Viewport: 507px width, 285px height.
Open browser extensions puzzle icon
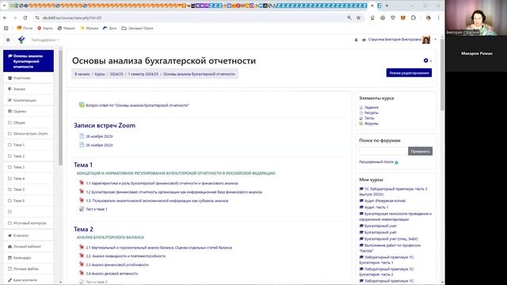click(413, 17)
